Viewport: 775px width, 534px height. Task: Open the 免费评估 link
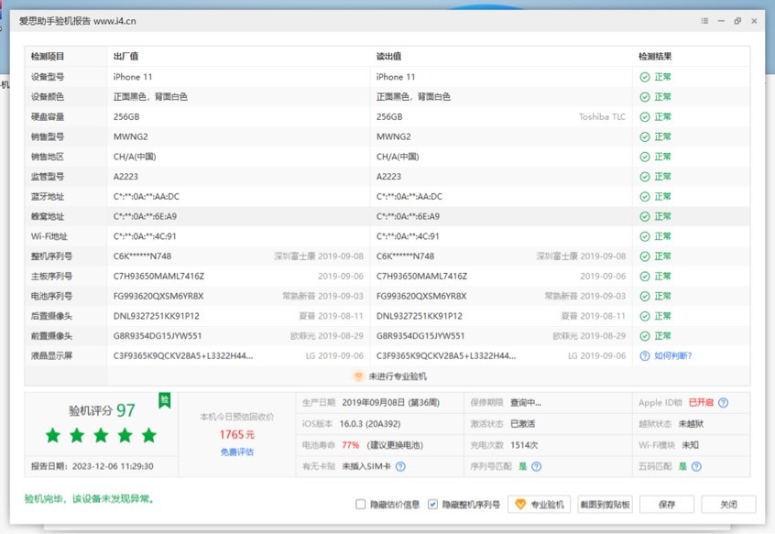236,452
